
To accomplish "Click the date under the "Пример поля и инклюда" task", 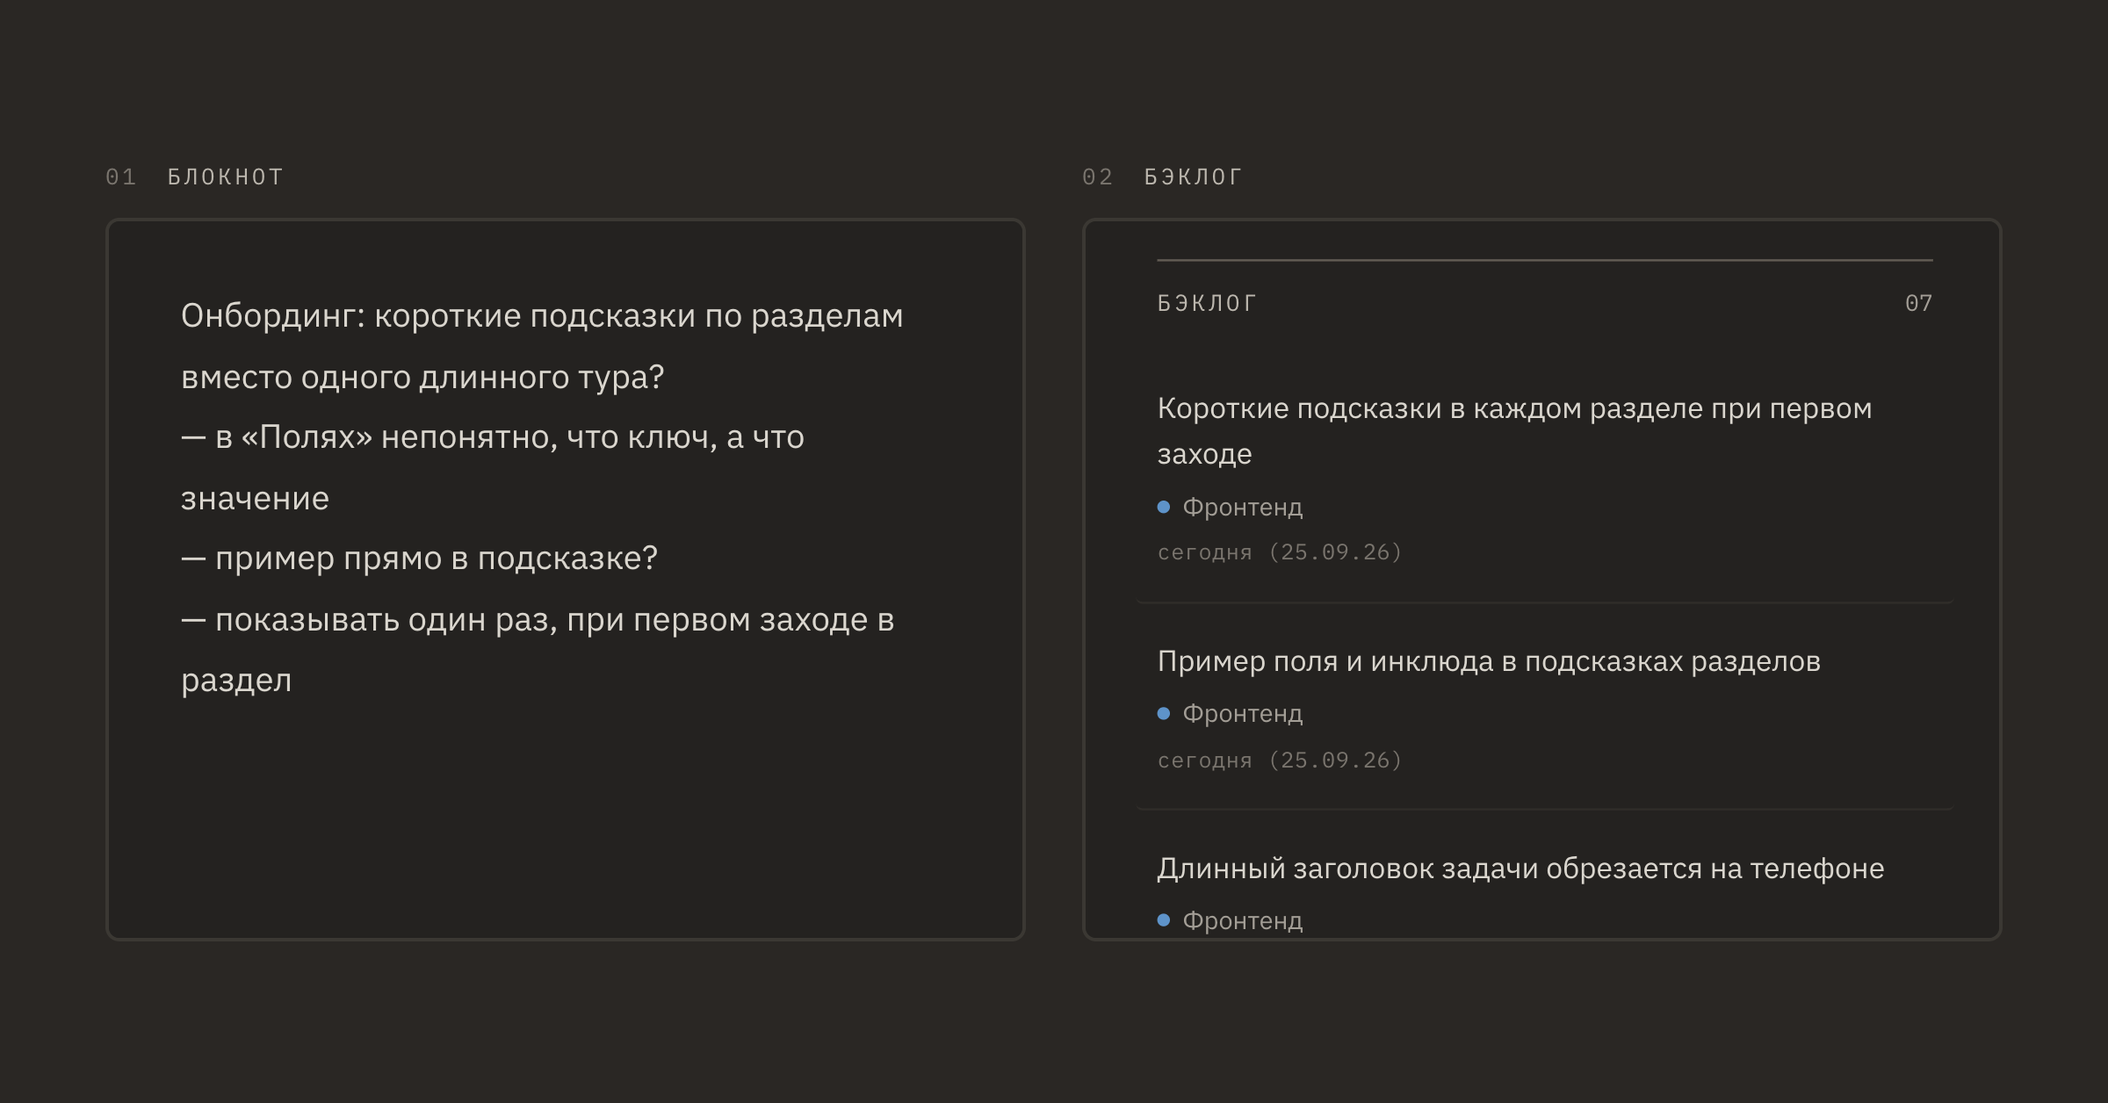I will [1280, 760].
